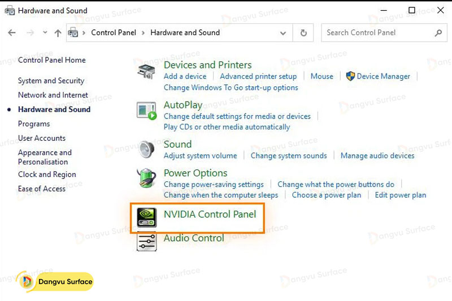Click the Devices and Printers icon
Image resolution: width=452 pixels, height=301 pixels.
click(x=147, y=71)
